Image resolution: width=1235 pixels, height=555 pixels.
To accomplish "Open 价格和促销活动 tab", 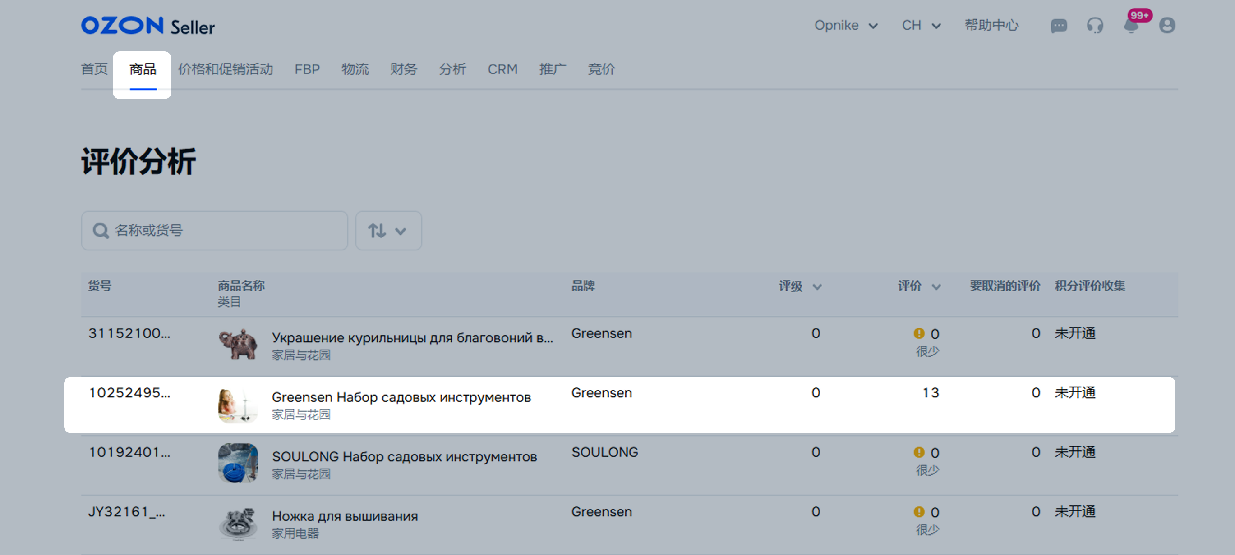I will pos(226,69).
